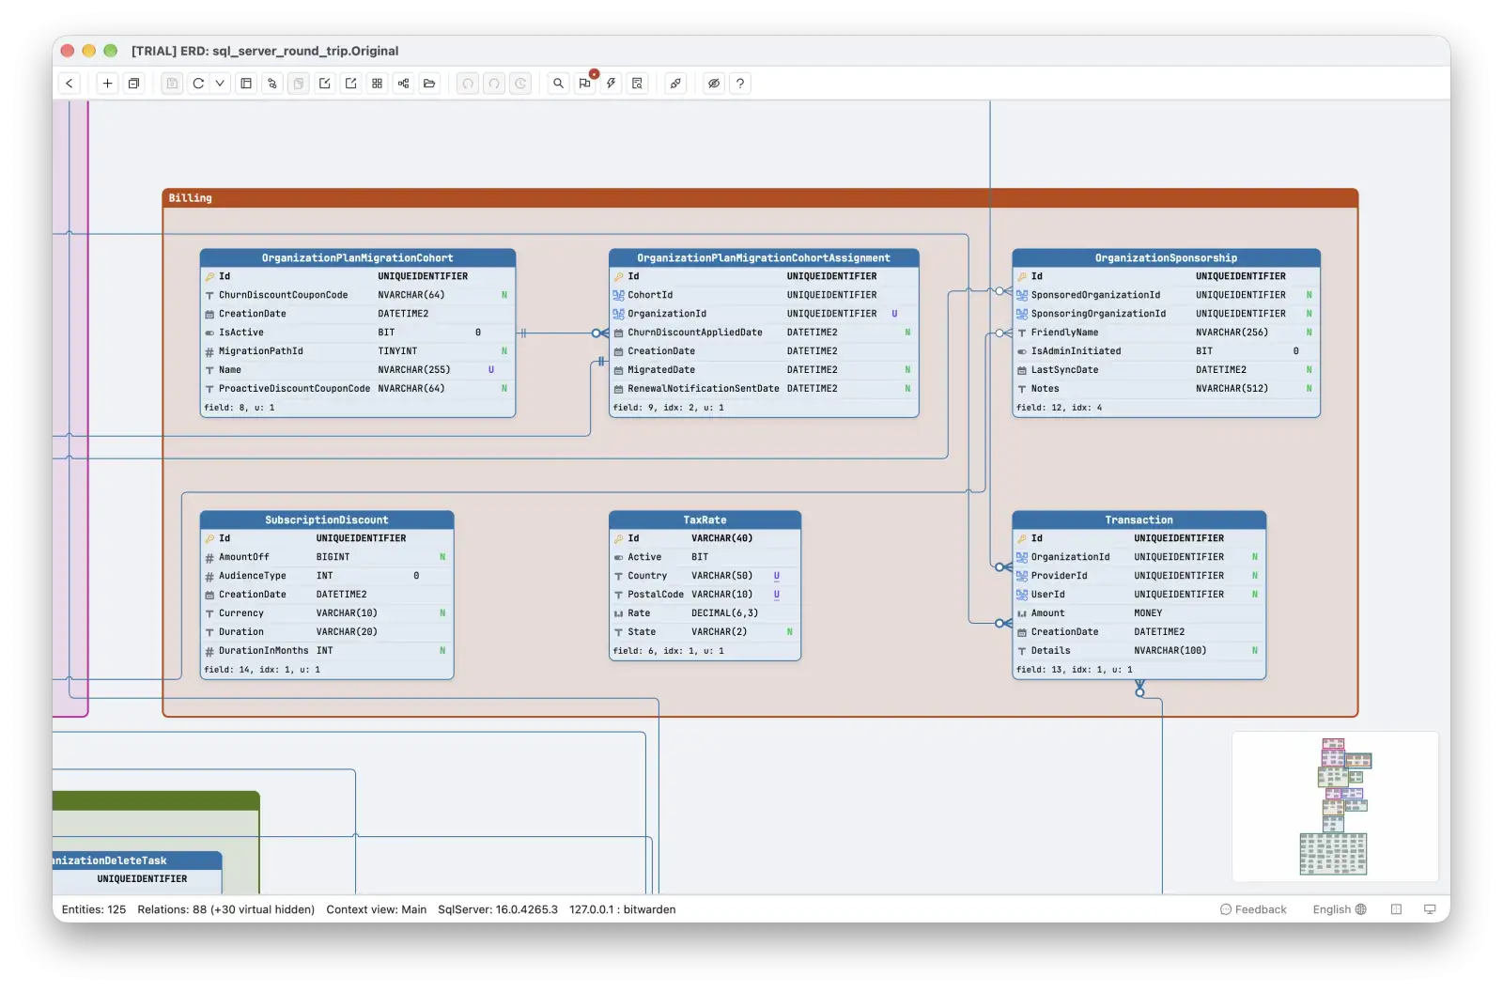Toggle the crossed-eye visibility icon
The height and width of the screenshot is (992, 1503).
[x=714, y=84]
